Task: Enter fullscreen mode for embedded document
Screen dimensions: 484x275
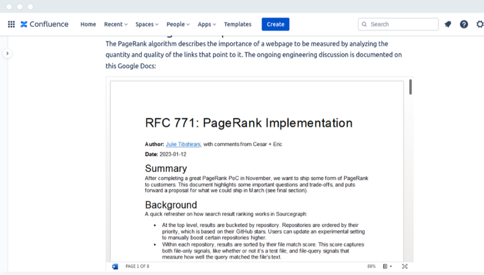Action: (x=404, y=267)
